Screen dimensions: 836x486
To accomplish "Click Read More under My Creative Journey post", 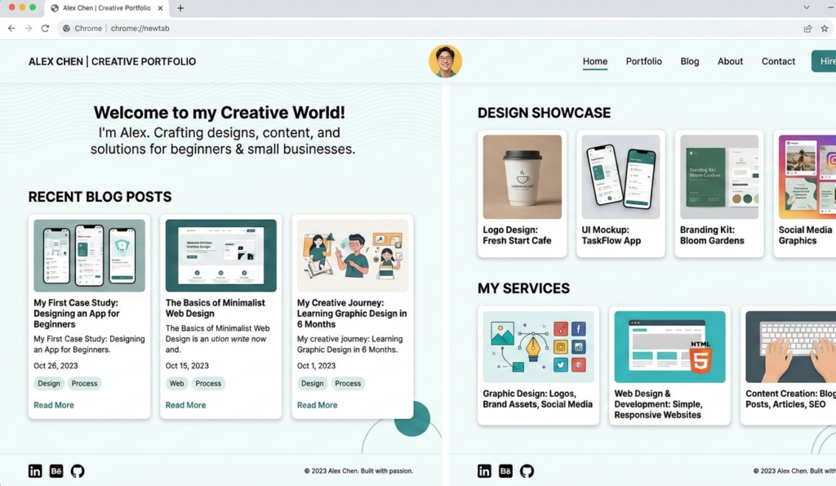I will [317, 405].
